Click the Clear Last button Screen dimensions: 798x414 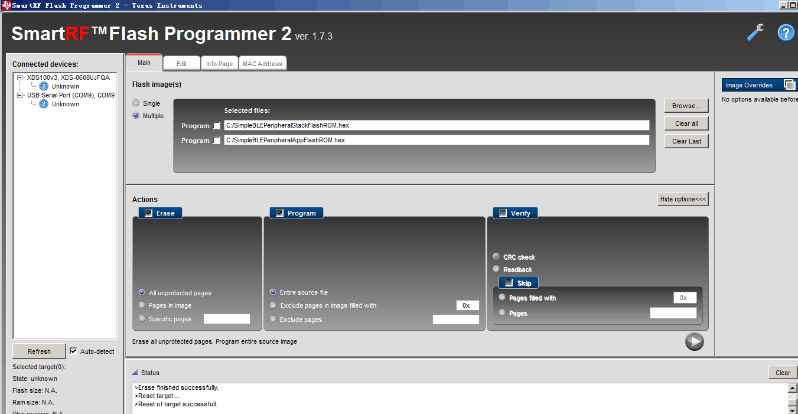pyautogui.click(x=686, y=141)
